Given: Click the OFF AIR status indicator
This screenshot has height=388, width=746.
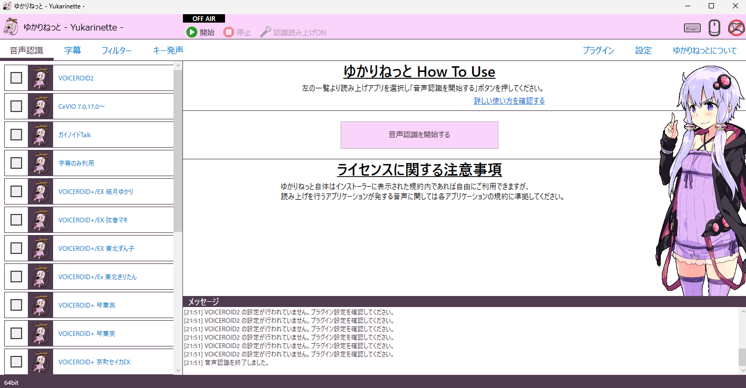Looking at the screenshot, I should [x=204, y=19].
